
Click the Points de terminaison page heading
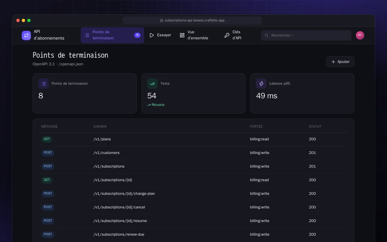pos(70,55)
